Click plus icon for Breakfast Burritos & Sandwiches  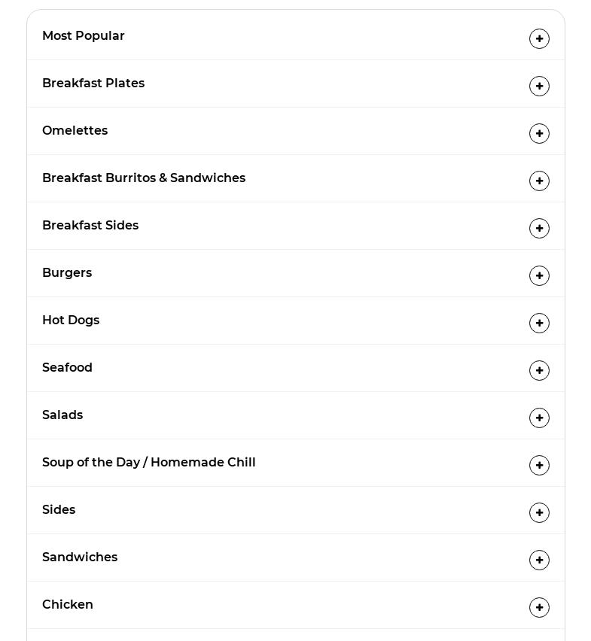click(x=539, y=181)
